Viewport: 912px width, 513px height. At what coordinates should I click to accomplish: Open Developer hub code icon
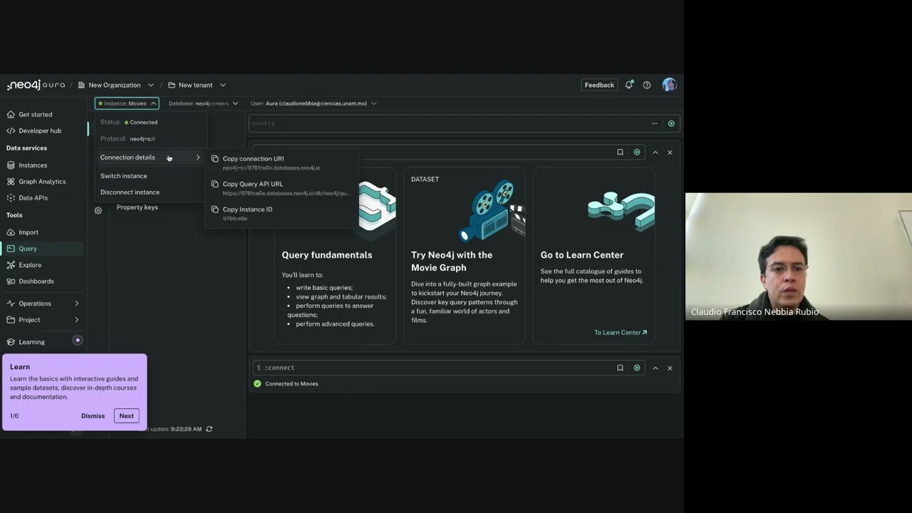point(11,130)
